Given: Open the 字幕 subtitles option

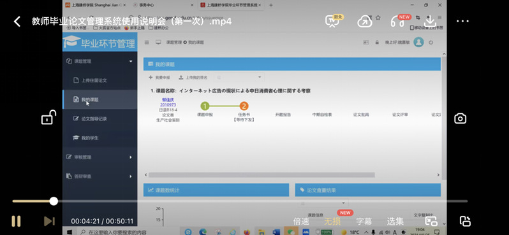Looking at the screenshot, I should pyautogui.click(x=364, y=222).
